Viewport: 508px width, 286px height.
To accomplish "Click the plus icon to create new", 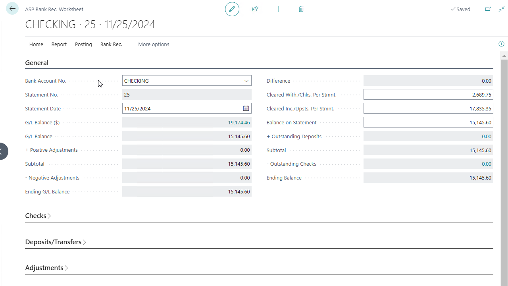I will coord(278,9).
